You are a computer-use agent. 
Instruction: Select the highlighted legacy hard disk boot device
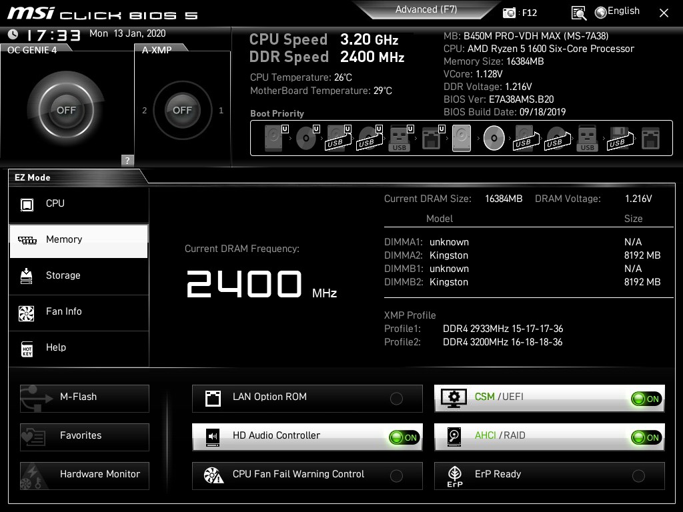point(462,138)
